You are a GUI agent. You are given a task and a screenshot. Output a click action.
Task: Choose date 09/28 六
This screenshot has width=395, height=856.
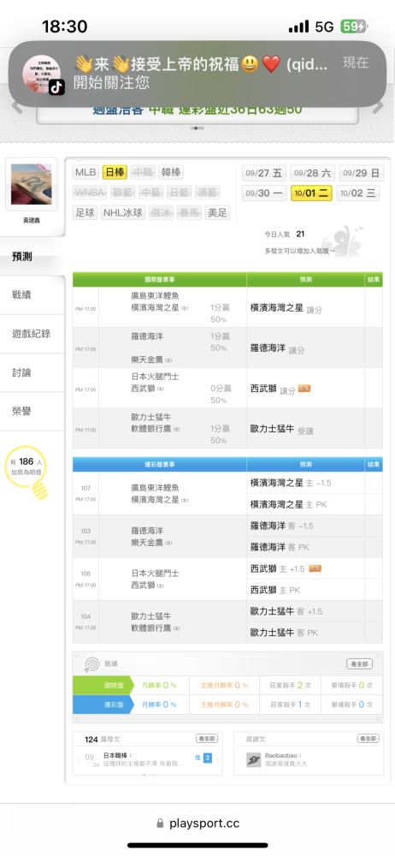pos(313,173)
